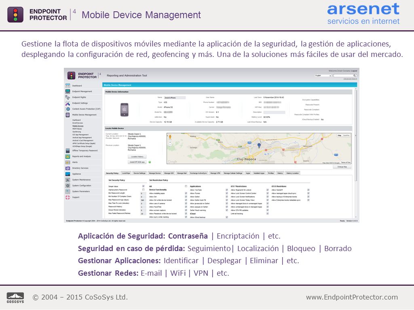Switch to the Device Settings tab

139,173
